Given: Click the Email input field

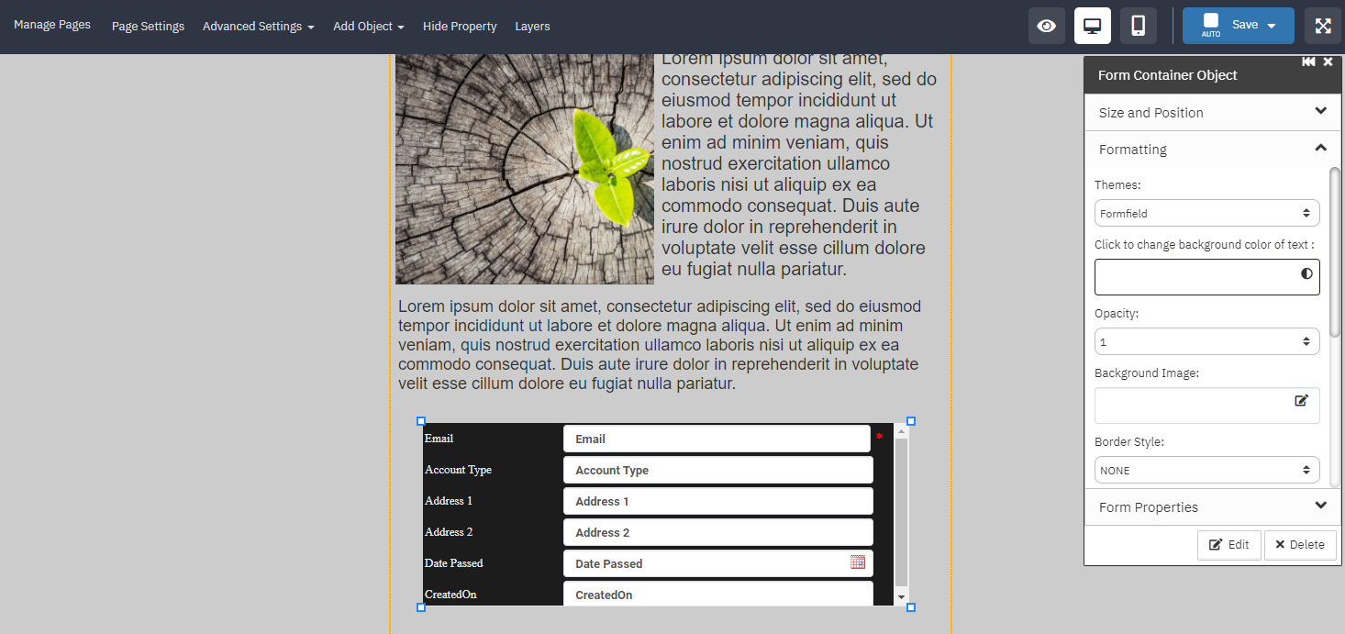Looking at the screenshot, I should (x=717, y=439).
